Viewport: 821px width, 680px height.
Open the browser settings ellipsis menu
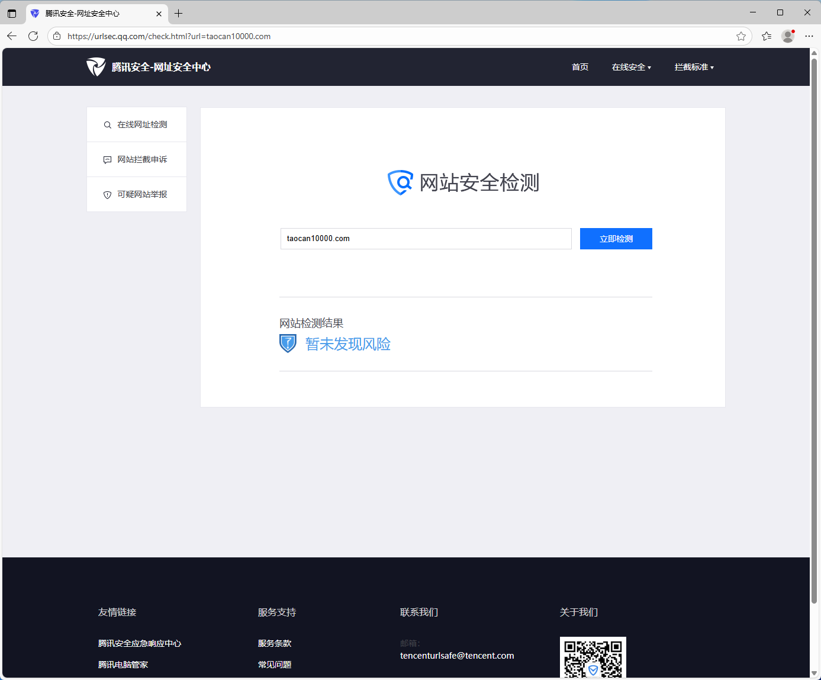pyautogui.click(x=809, y=36)
